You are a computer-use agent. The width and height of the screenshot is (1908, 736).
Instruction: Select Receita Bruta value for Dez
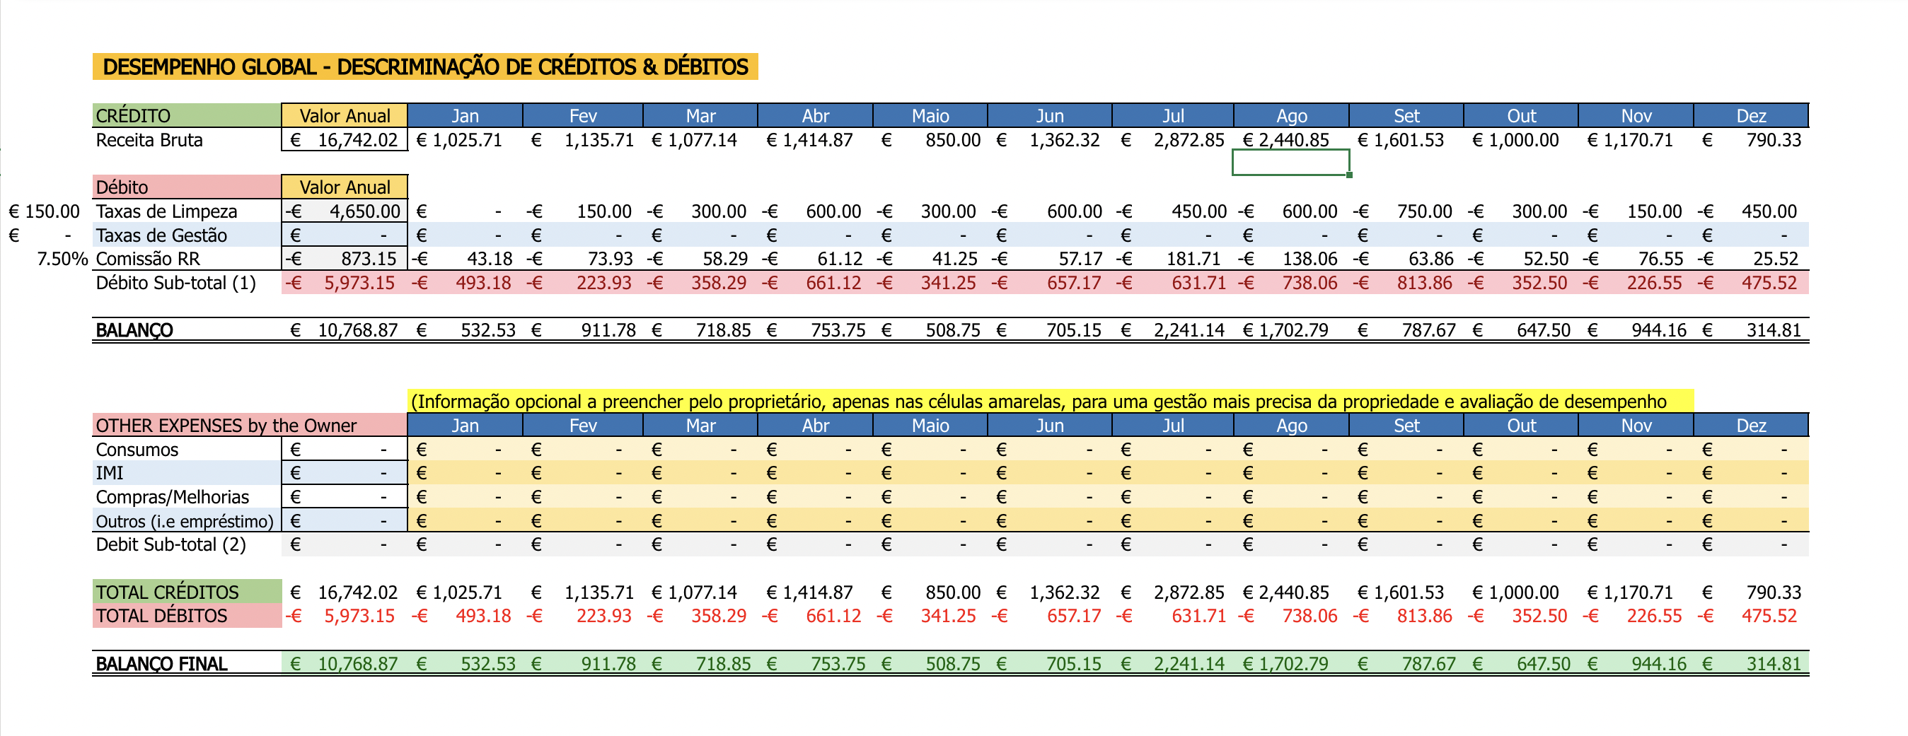coord(1751,140)
